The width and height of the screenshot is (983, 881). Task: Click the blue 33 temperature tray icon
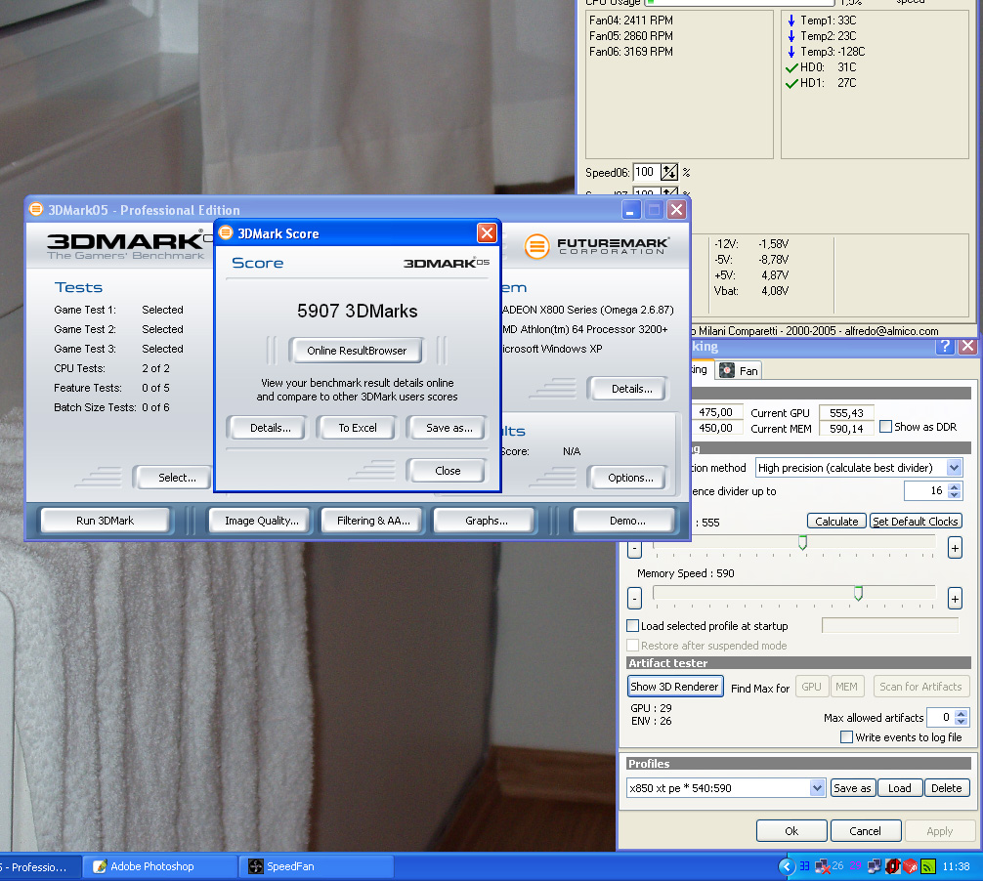pyautogui.click(x=805, y=866)
